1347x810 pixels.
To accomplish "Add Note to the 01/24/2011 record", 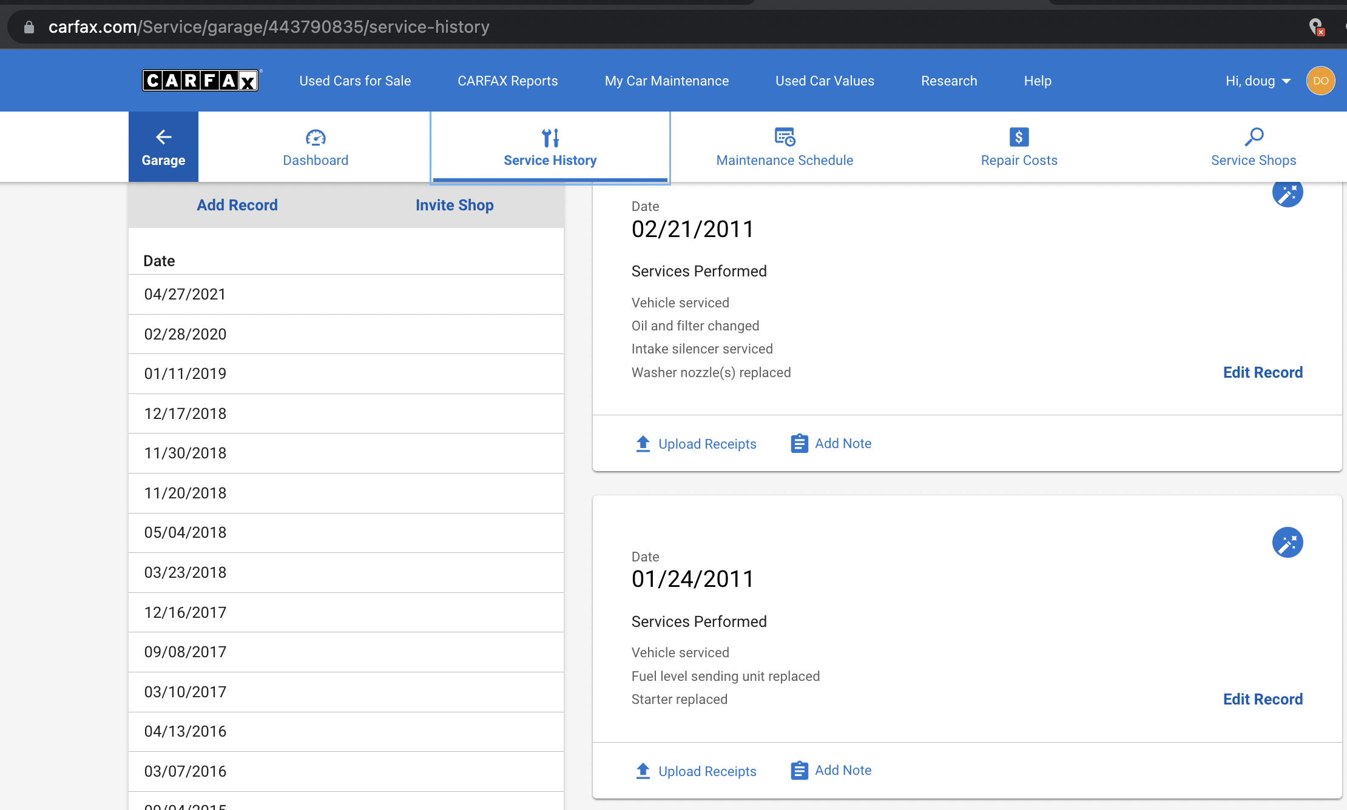I will (831, 771).
